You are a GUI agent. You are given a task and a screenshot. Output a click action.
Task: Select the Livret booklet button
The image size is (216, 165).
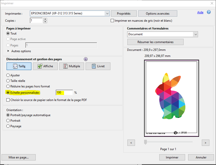coord(98,66)
